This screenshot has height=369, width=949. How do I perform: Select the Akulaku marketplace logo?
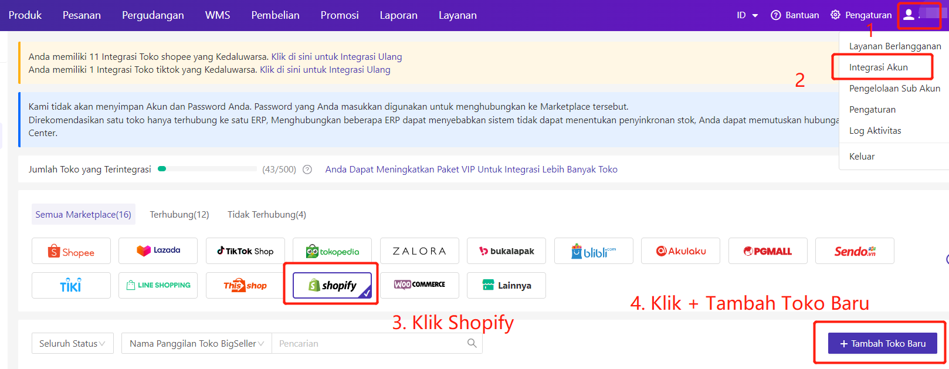pos(680,251)
